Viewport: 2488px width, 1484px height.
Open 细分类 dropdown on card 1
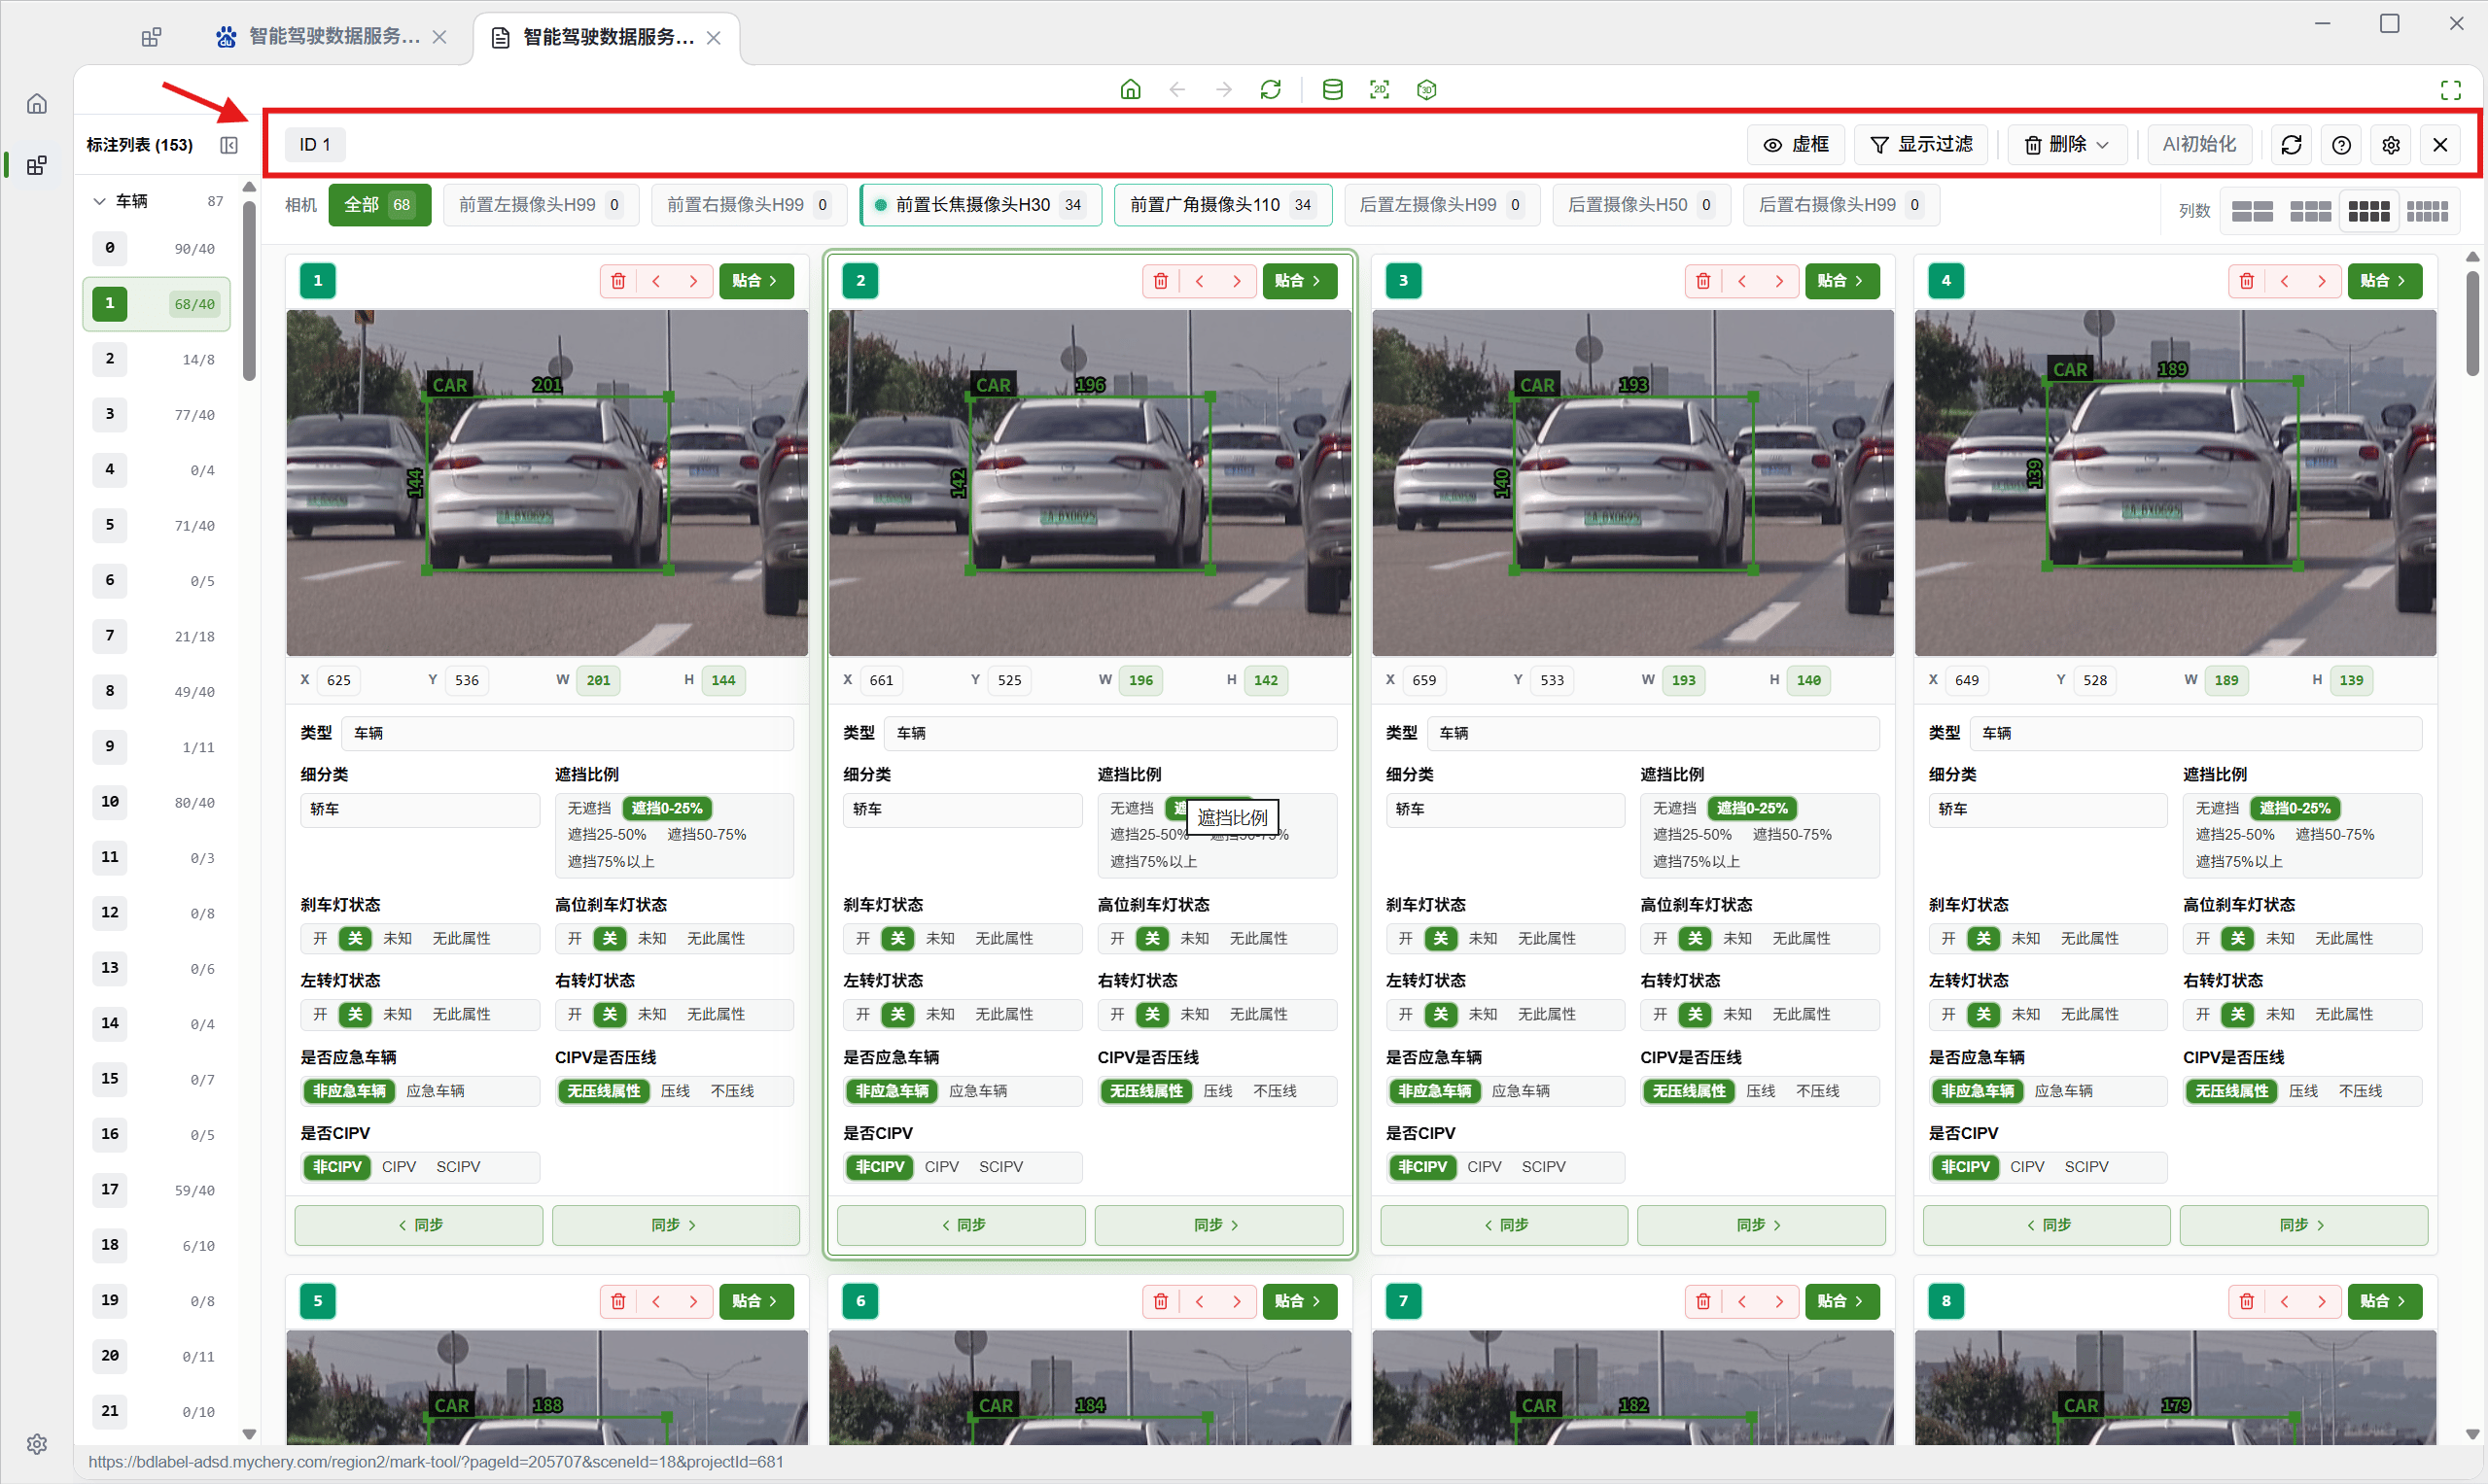420,809
